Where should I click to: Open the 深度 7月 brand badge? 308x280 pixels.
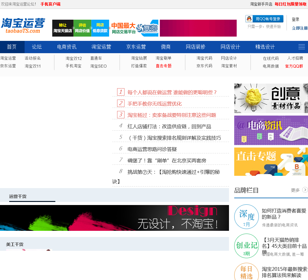click(247, 217)
